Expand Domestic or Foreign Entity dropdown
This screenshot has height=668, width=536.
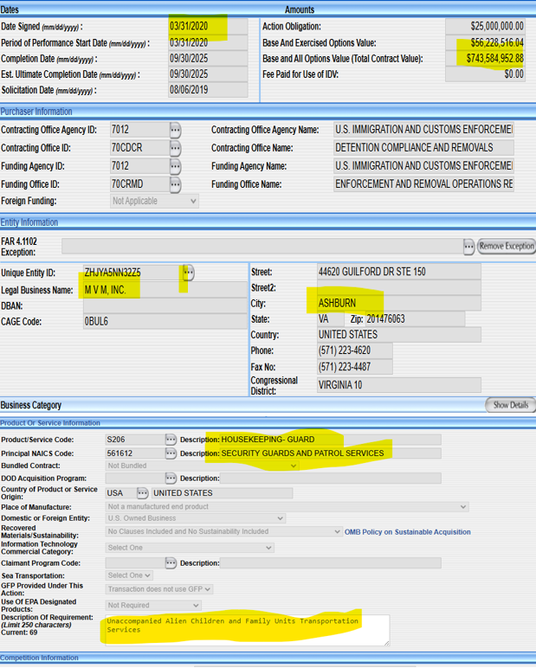(196, 518)
